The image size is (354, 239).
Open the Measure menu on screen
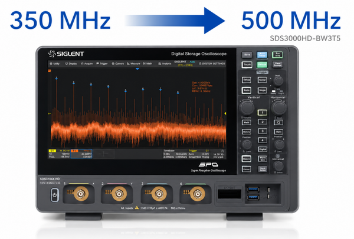[133, 64]
